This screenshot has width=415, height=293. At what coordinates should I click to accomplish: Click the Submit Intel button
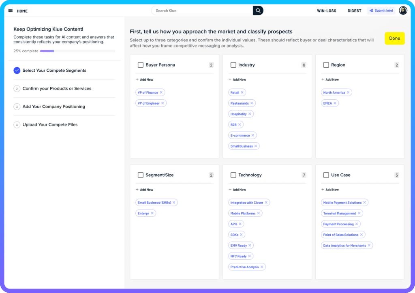(x=381, y=11)
